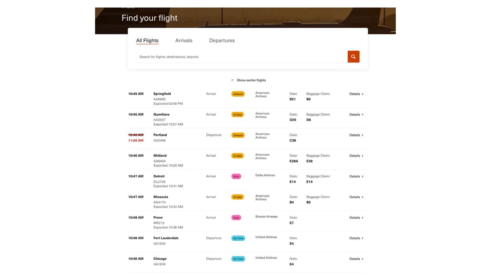The width and height of the screenshot is (491, 276).
Task: Click the At Gate badge for the Midland flight
Action: click(x=238, y=156)
